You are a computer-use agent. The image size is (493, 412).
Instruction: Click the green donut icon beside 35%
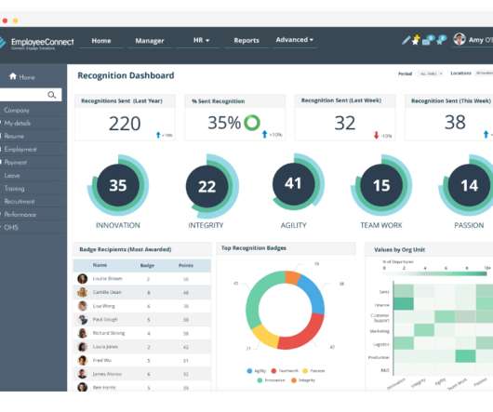[252, 123]
